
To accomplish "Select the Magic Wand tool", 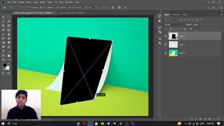I will (9, 21).
